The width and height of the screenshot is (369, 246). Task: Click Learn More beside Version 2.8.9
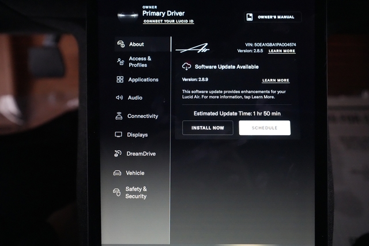(x=276, y=81)
